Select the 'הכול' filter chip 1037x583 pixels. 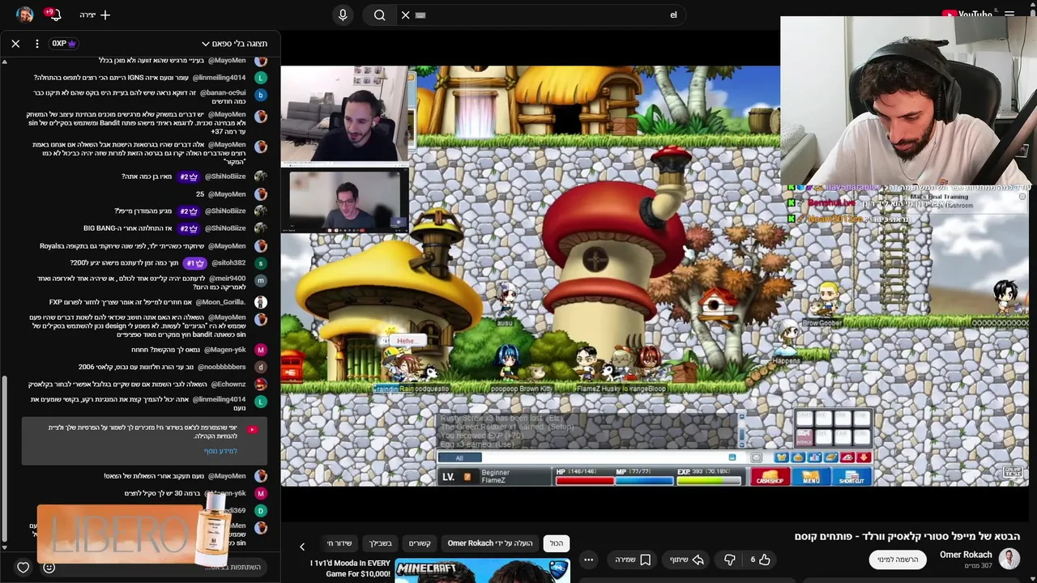point(557,543)
